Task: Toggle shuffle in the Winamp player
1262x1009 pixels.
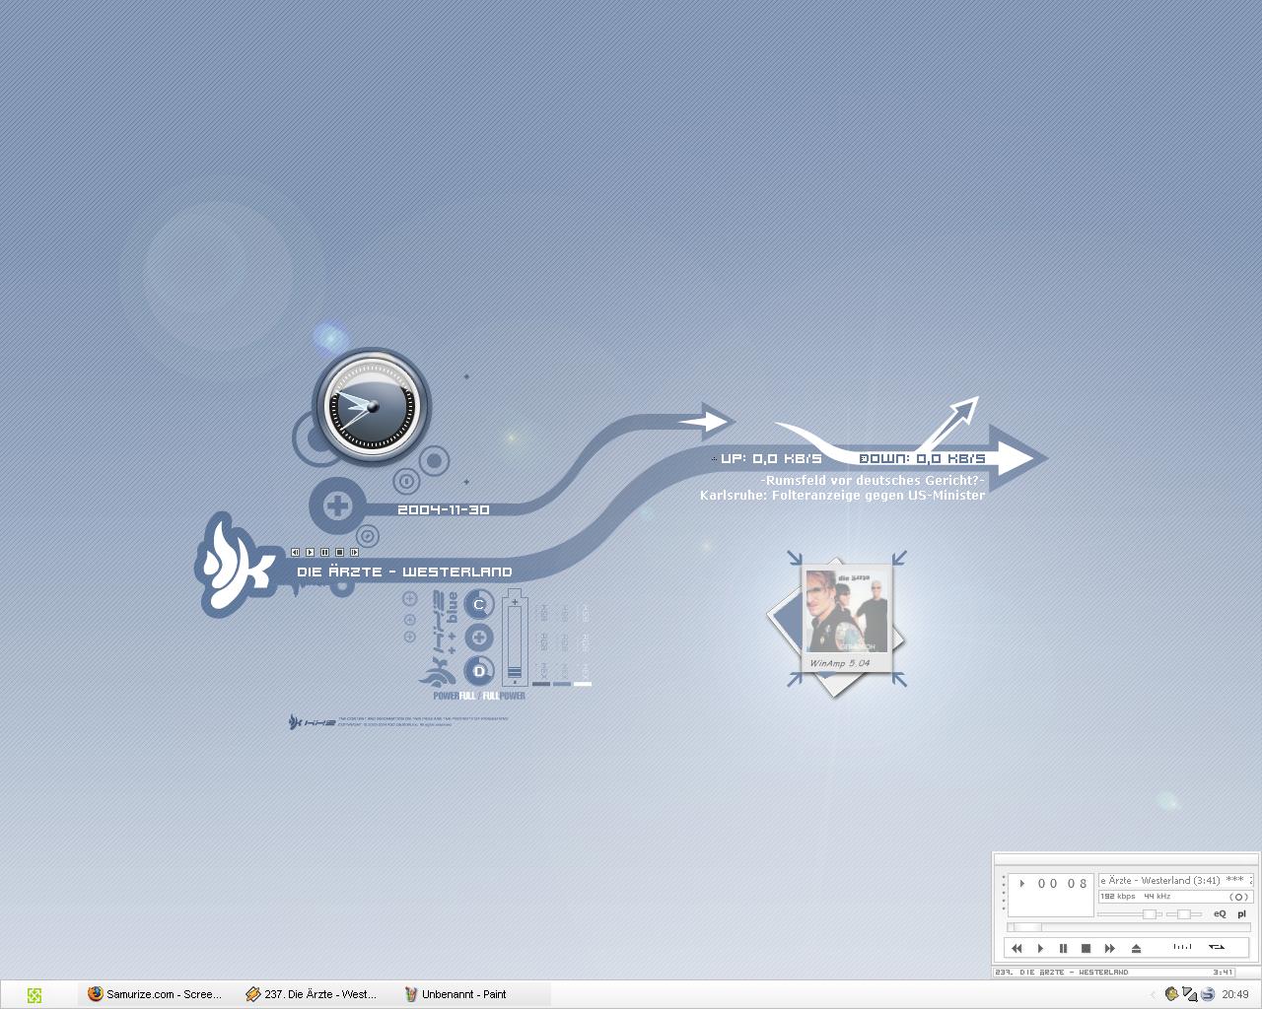Action: (1182, 947)
